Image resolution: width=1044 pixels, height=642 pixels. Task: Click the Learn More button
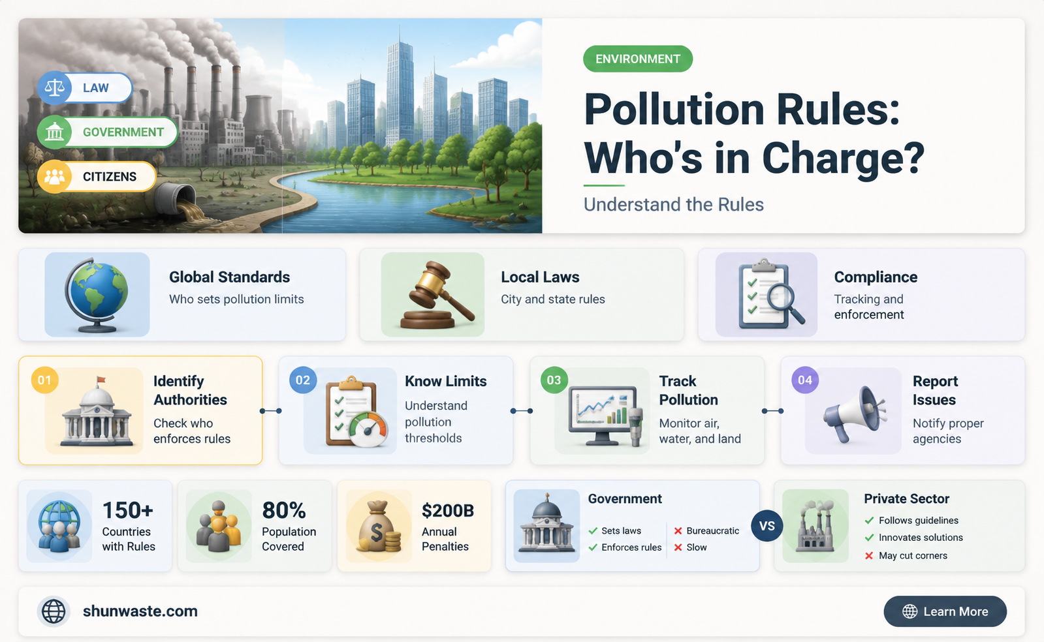click(945, 611)
